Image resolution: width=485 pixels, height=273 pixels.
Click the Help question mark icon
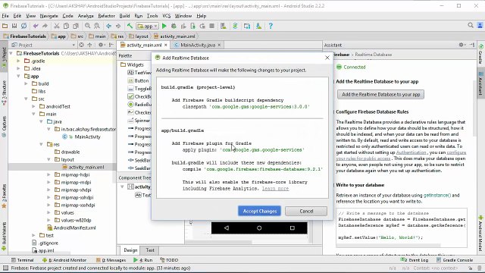click(271, 26)
